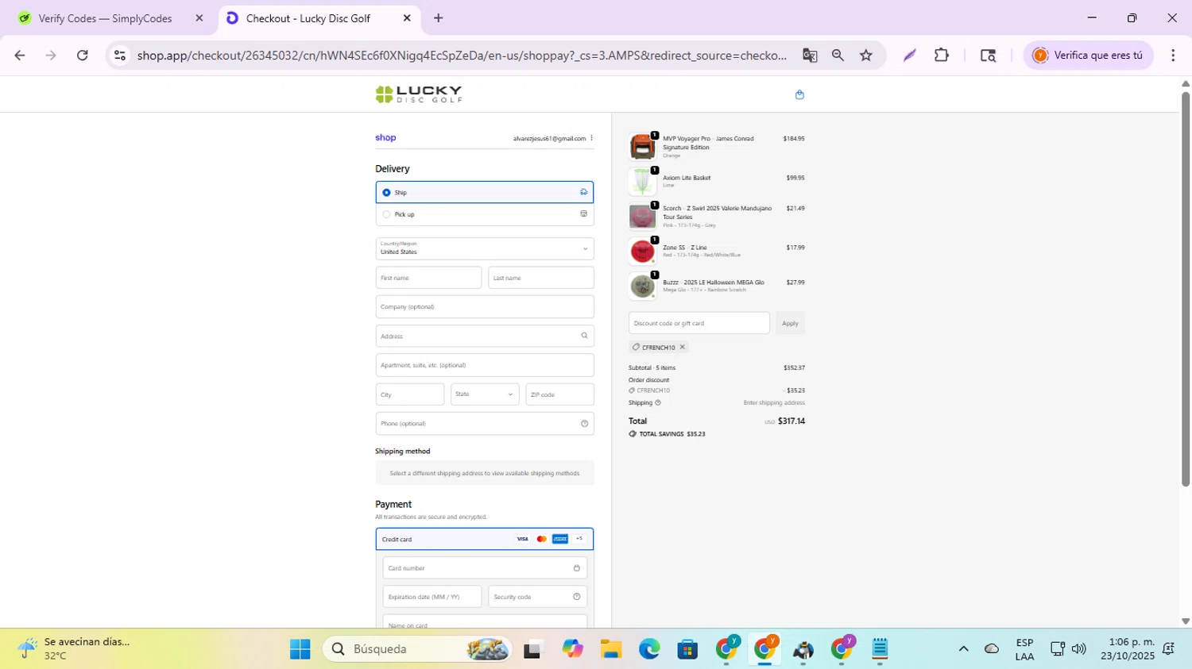Screen dimensions: 1192x669
Task: Open the Windows taskbar search box
Action: click(417, 649)
